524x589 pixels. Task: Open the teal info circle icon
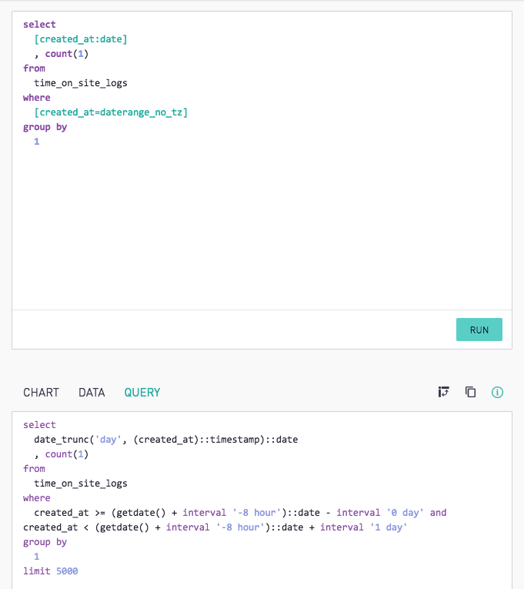pos(497,392)
